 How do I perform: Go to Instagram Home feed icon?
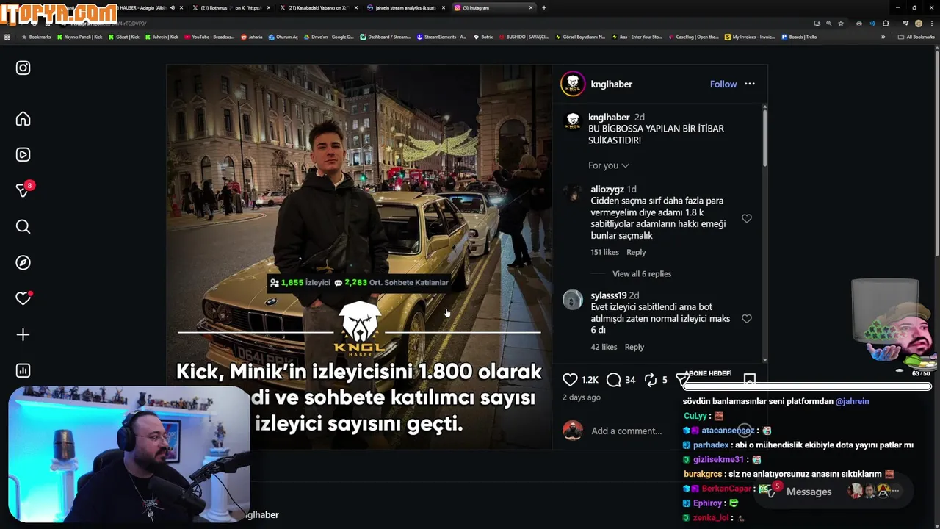[x=23, y=119]
